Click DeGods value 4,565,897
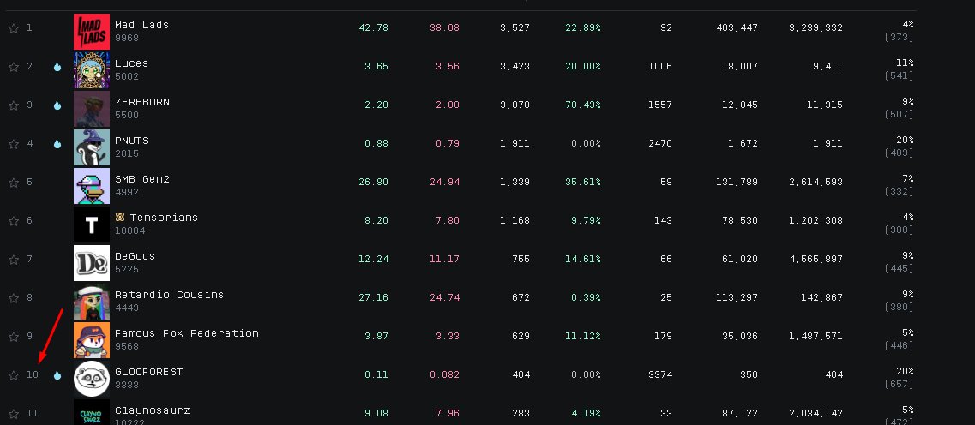The width and height of the screenshot is (975, 425). coord(816,259)
